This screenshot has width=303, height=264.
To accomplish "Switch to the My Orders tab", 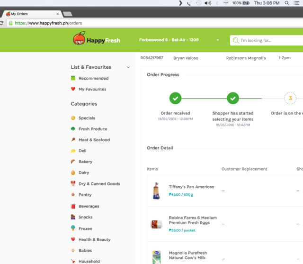I will coord(32,14).
